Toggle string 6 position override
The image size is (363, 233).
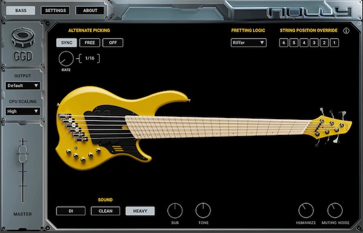[284, 43]
